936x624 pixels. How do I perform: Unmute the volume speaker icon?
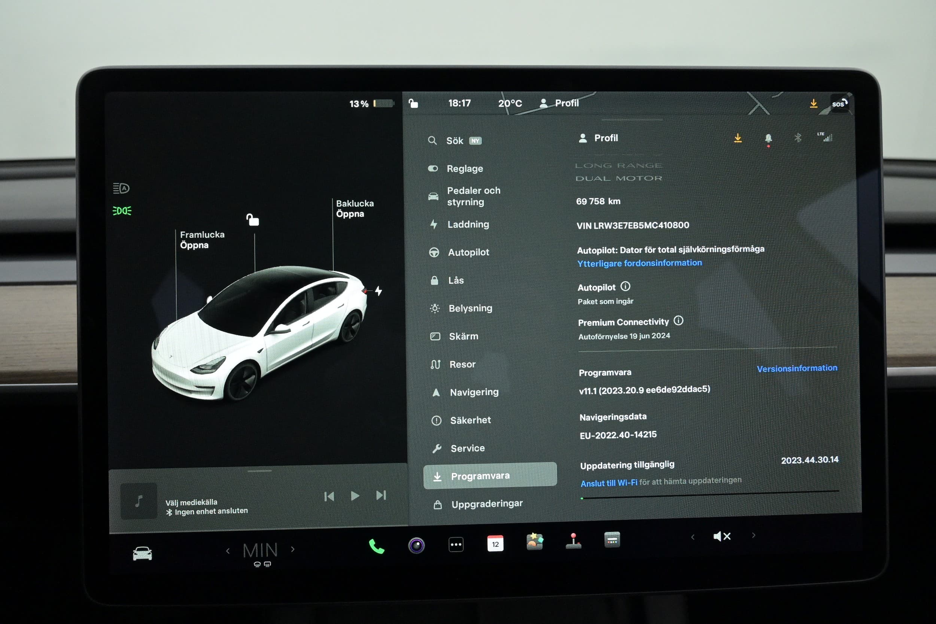tap(722, 536)
